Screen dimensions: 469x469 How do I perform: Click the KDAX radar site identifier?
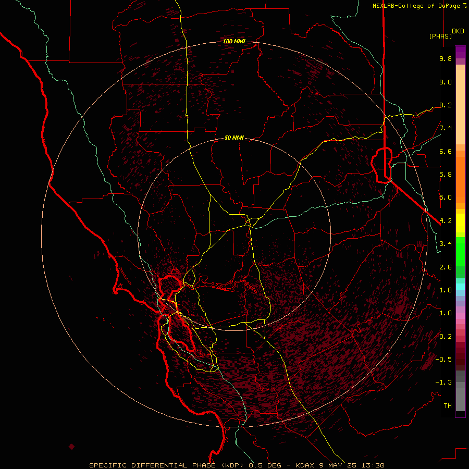point(305,465)
